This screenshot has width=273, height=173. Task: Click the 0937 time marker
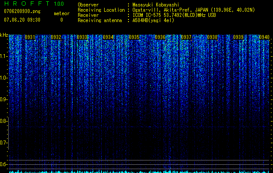click(186, 37)
